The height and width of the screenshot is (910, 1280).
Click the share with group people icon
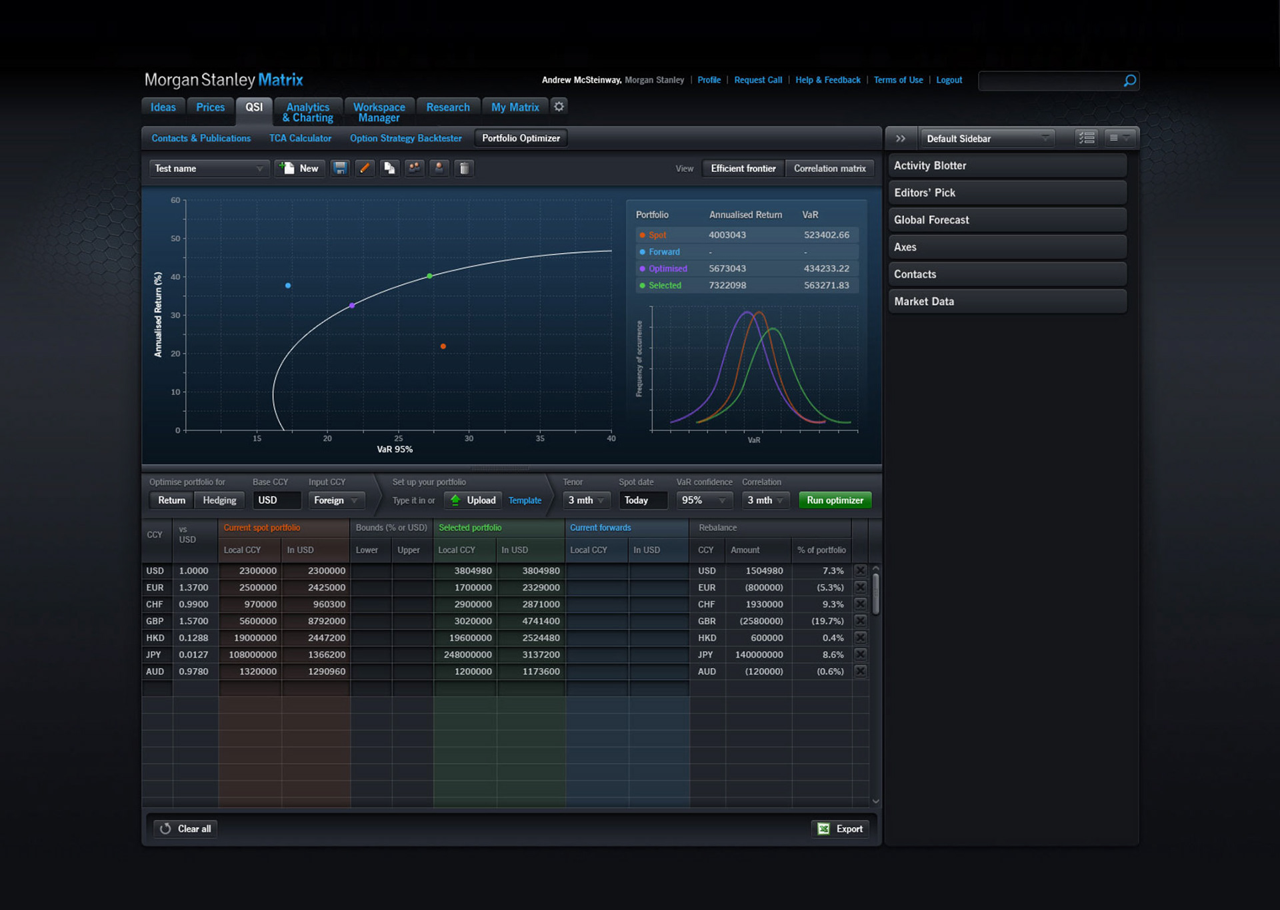pyautogui.click(x=415, y=169)
